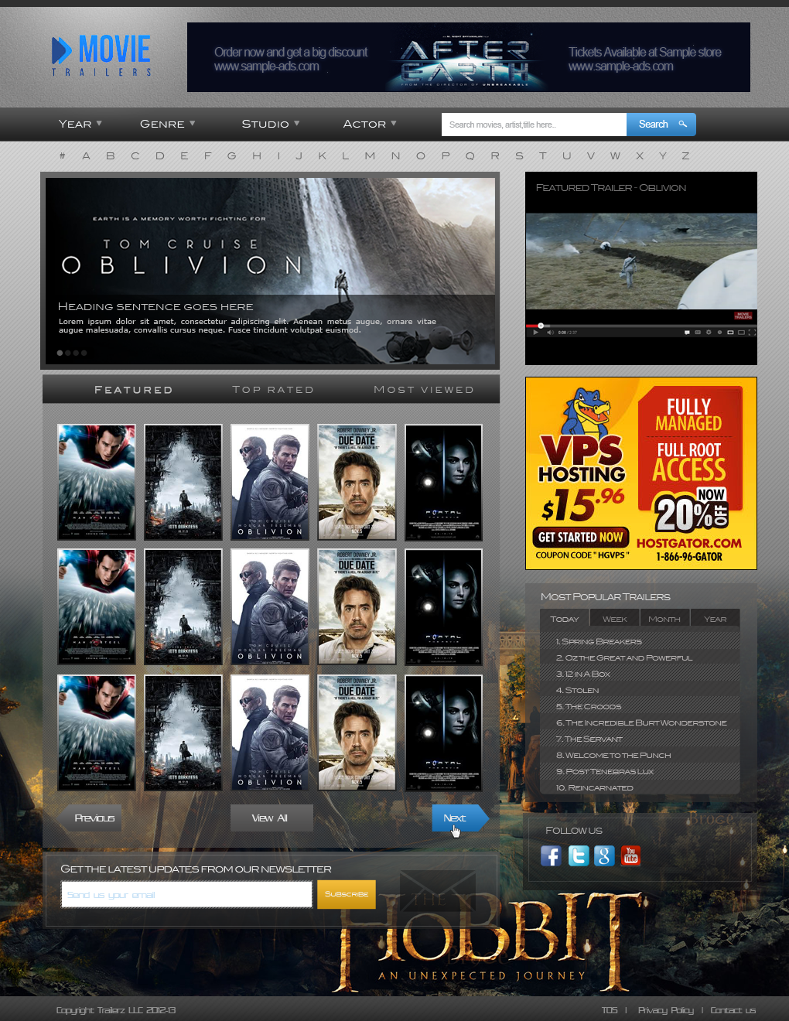Screen dimensions: 789x1021
Task: Open the Privacy Policy footer link
Action: (665, 1010)
